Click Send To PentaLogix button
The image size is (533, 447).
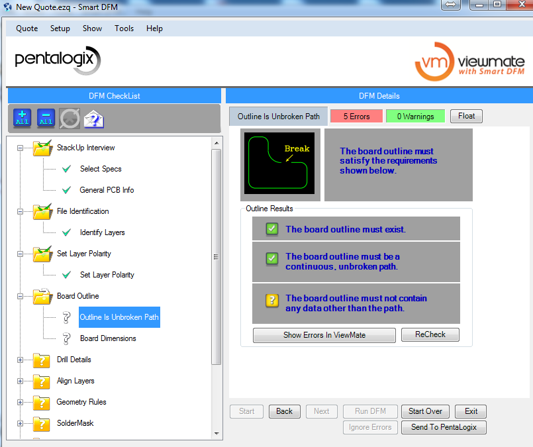[444, 427]
